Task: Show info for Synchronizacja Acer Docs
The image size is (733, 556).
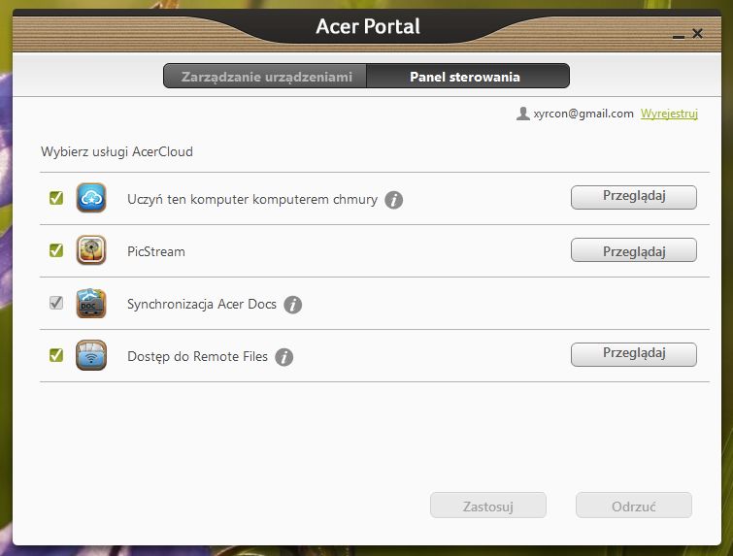Action: tap(292, 305)
